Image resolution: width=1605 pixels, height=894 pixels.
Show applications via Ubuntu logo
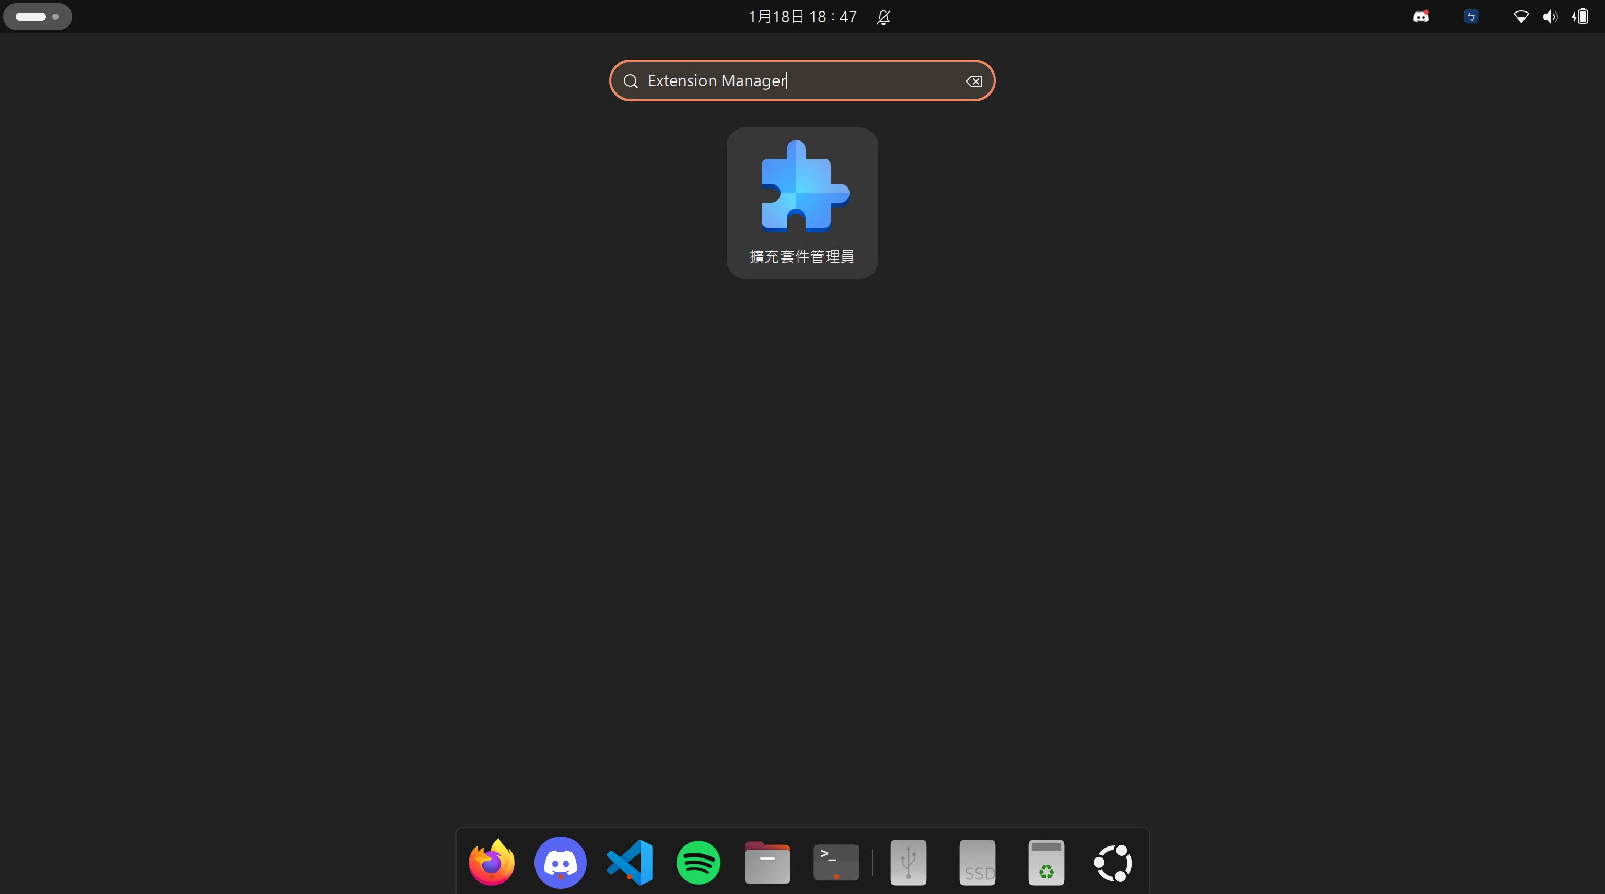click(1113, 862)
